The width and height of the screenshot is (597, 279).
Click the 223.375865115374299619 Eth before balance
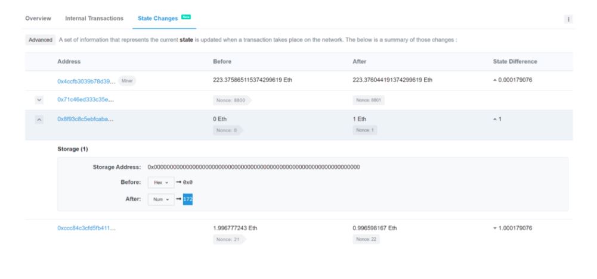coord(252,80)
